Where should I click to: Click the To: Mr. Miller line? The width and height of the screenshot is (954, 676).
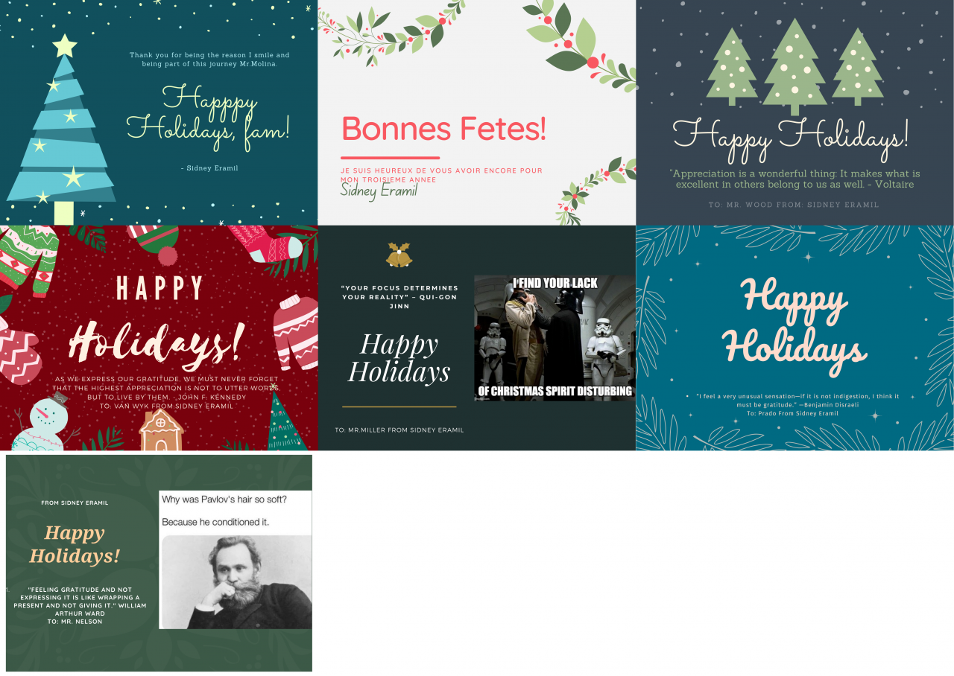point(399,430)
